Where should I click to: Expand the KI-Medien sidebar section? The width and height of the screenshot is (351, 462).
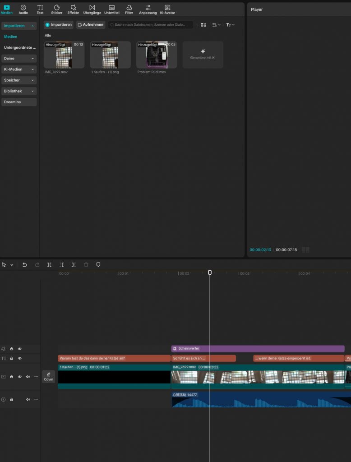(x=18, y=69)
